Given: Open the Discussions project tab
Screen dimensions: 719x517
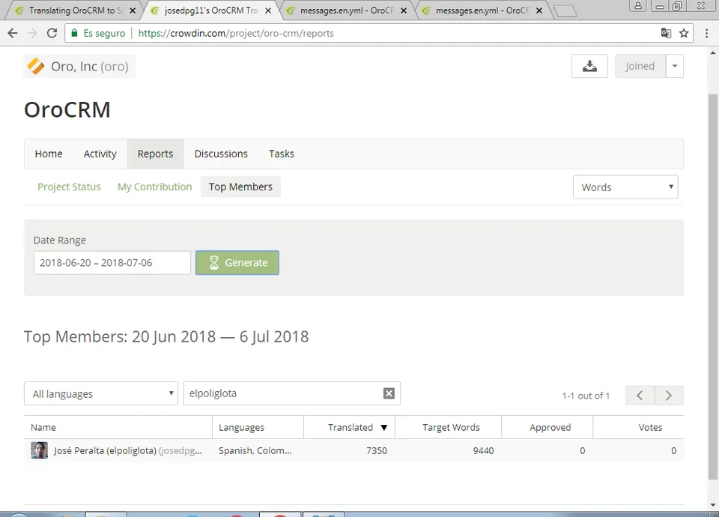Looking at the screenshot, I should (x=221, y=154).
